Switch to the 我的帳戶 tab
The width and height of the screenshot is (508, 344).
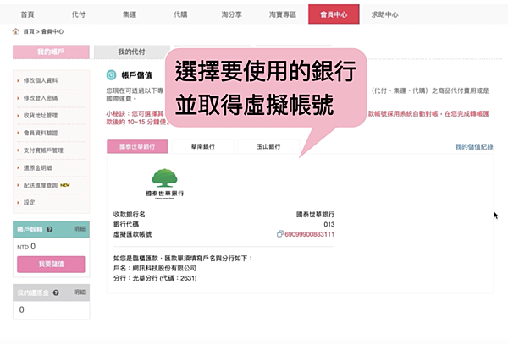tap(51, 52)
